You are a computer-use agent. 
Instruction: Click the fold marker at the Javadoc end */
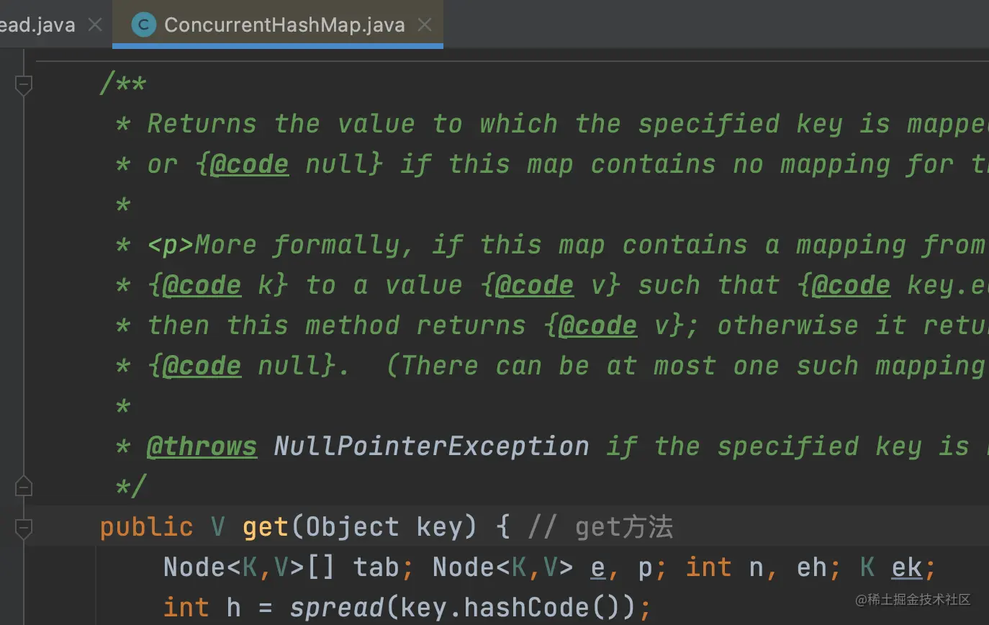coord(23,487)
